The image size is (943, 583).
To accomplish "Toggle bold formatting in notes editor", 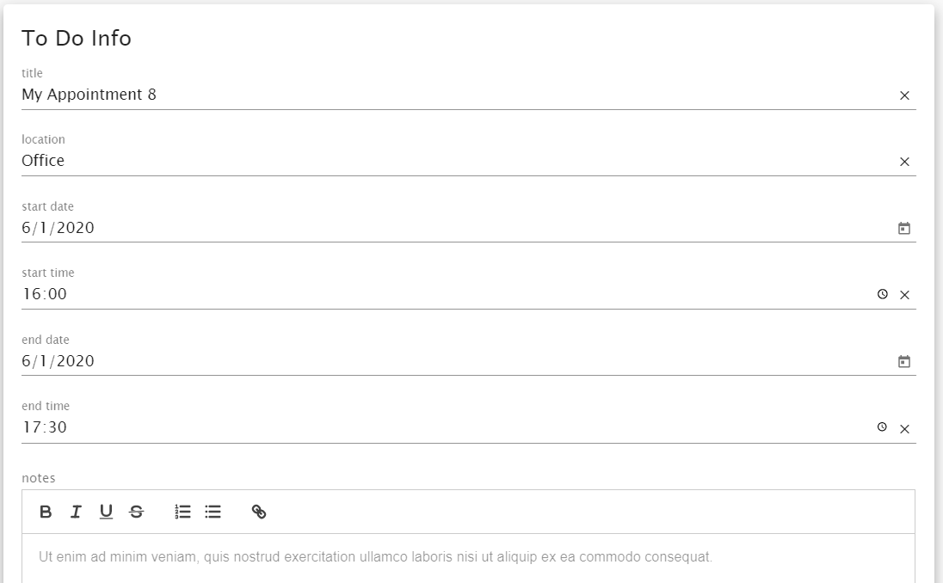I will tap(46, 512).
